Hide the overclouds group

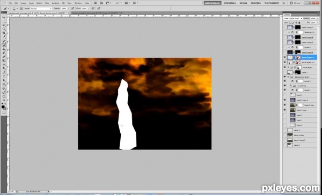[284, 86]
